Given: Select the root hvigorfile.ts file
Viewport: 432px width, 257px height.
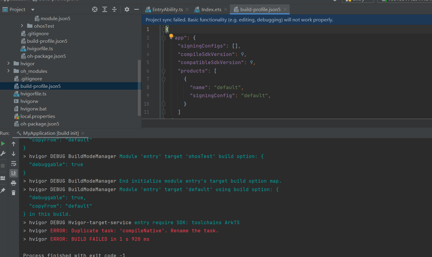Looking at the screenshot, I should (33, 94).
